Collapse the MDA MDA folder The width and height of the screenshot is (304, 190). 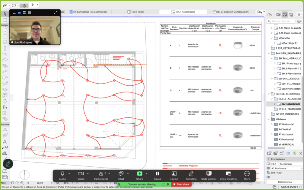[x=272, y=38]
